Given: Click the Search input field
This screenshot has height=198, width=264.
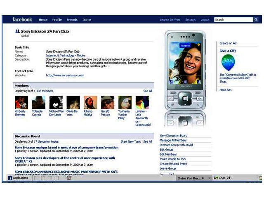Looking at the screenshot, I should [233, 19].
